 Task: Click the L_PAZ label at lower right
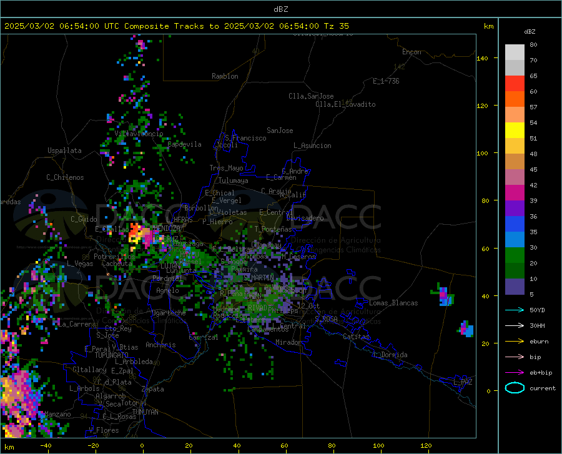tap(463, 382)
